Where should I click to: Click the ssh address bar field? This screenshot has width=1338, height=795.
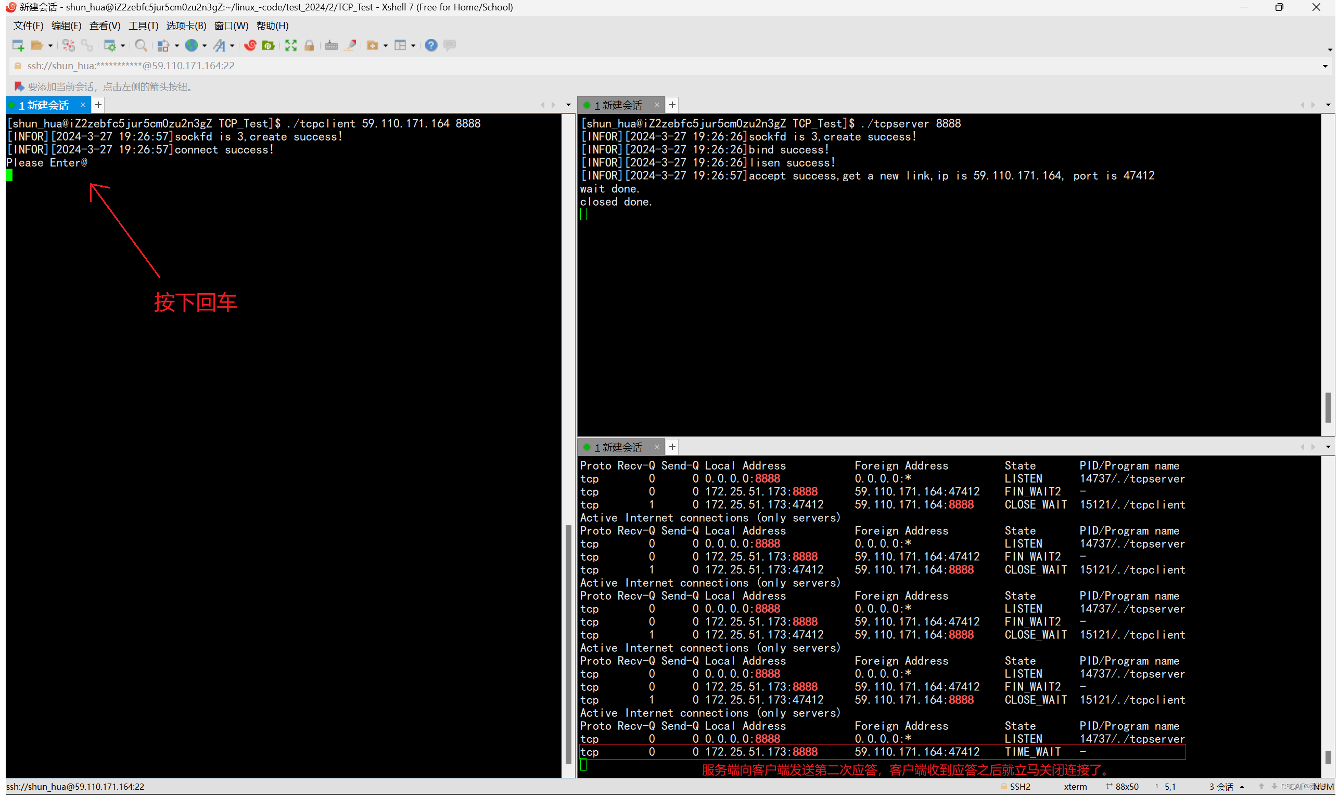(664, 66)
